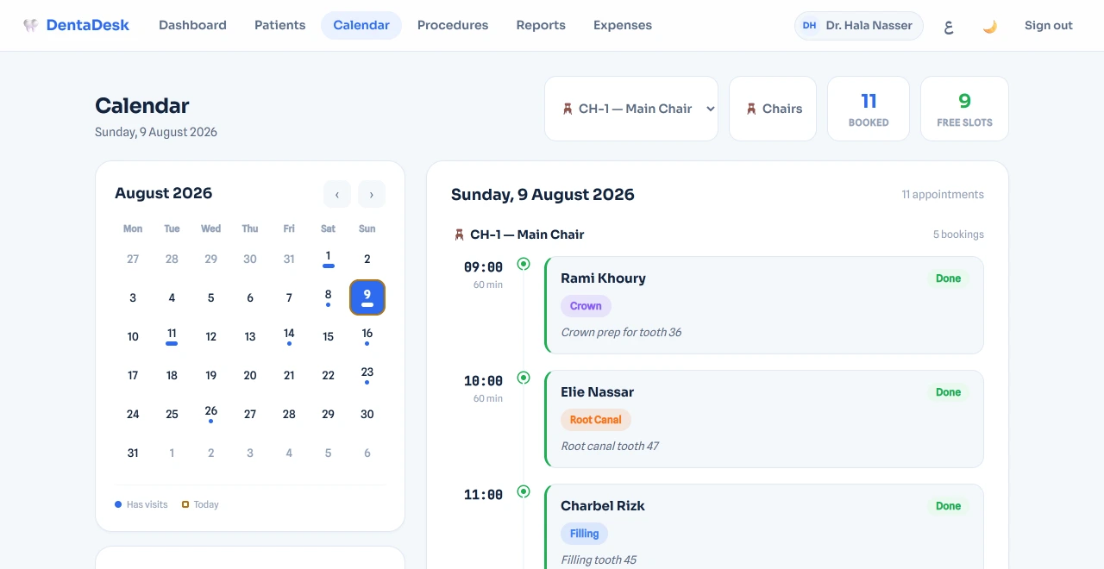Click the 9 Free Slots stat card
Image resolution: width=1104 pixels, height=569 pixels.
[964, 109]
